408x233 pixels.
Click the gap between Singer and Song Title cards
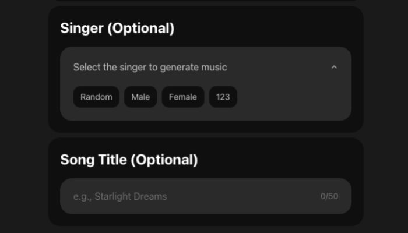[205, 135]
